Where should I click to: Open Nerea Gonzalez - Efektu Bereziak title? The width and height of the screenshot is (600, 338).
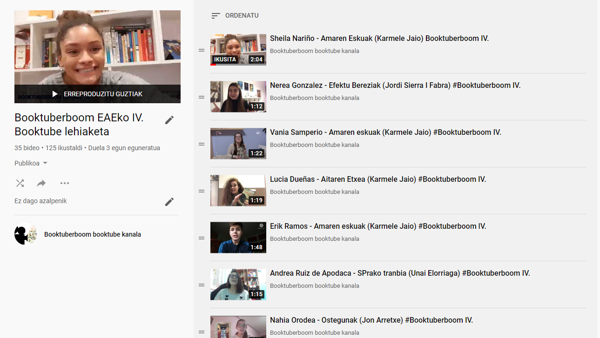coord(395,86)
